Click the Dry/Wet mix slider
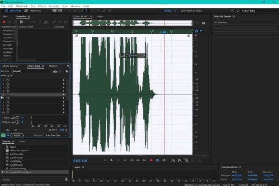Screen dimensions: 279x186 50,130
